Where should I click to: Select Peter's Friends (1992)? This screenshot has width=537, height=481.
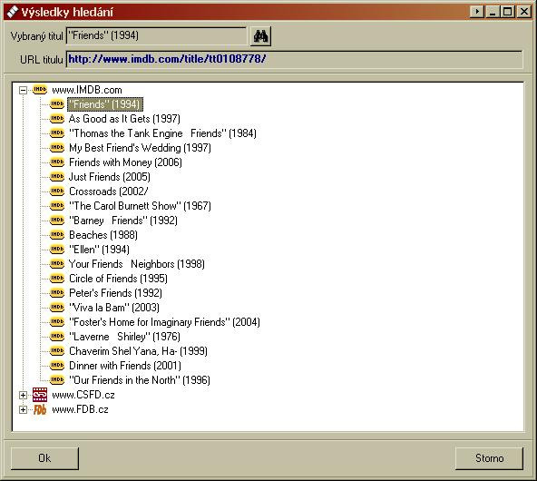tap(115, 293)
